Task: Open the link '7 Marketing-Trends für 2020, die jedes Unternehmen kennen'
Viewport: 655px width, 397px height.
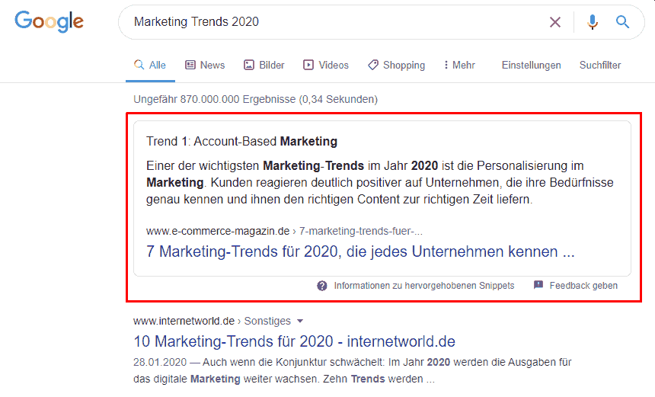Action: click(360, 251)
